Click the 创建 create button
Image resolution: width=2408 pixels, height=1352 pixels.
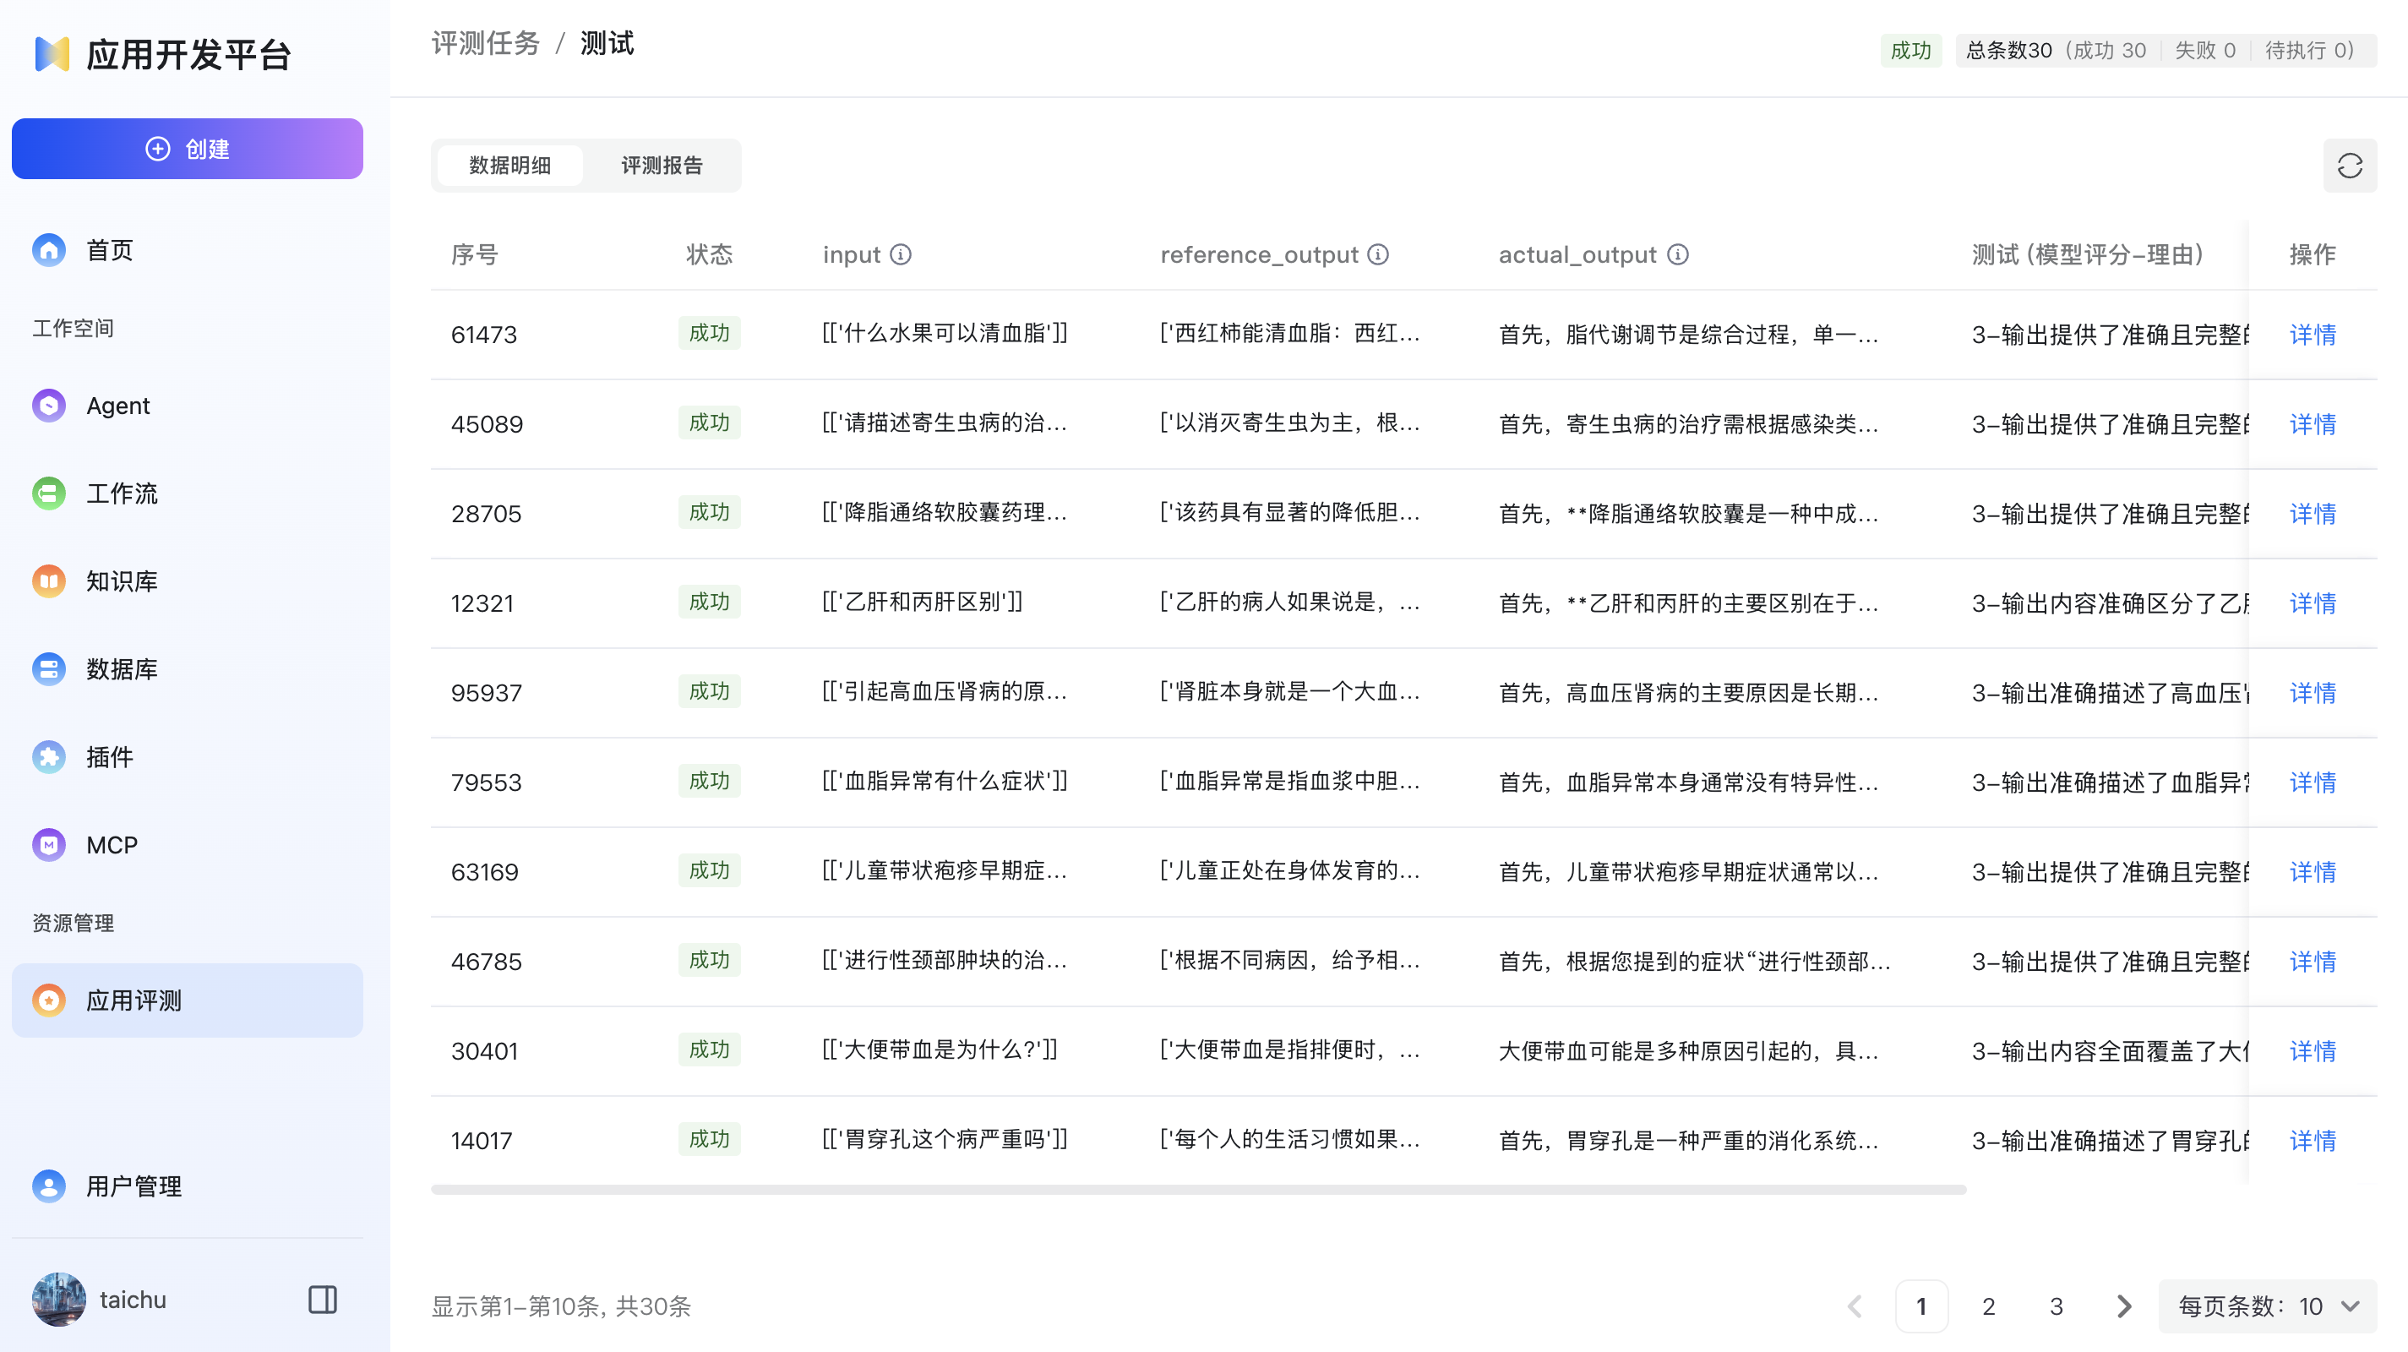pyautogui.click(x=187, y=148)
